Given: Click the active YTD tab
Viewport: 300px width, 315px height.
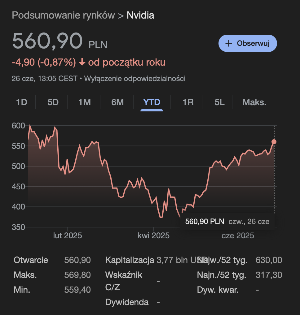Looking at the screenshot, I should [152, 102].
